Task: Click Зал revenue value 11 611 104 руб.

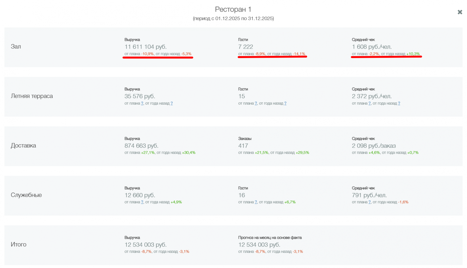Action: tap(145, 47)
